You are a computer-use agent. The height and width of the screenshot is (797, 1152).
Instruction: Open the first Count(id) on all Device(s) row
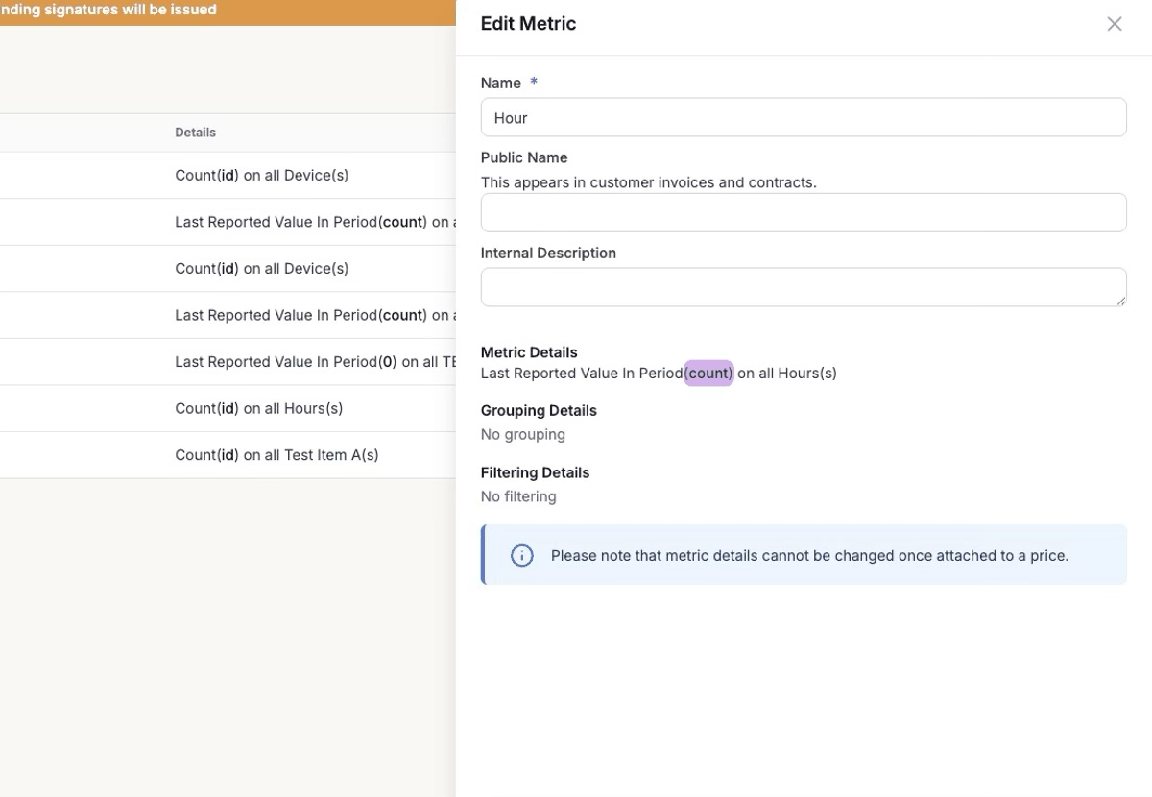pyautogui.click(x=261, y=176)
